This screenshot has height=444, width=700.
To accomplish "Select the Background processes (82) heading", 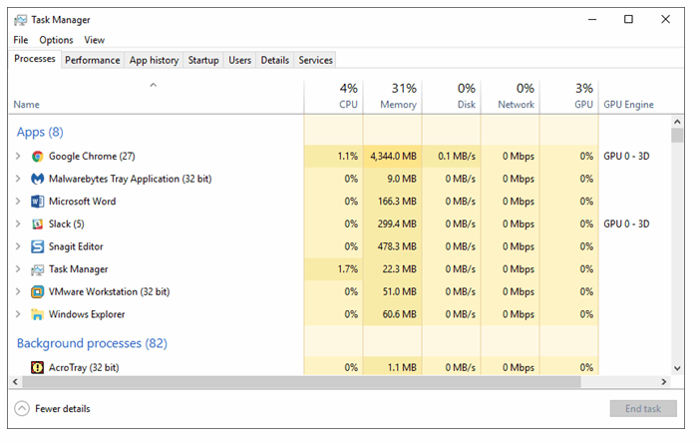I will pyautogui.click(x=92, y=343).
